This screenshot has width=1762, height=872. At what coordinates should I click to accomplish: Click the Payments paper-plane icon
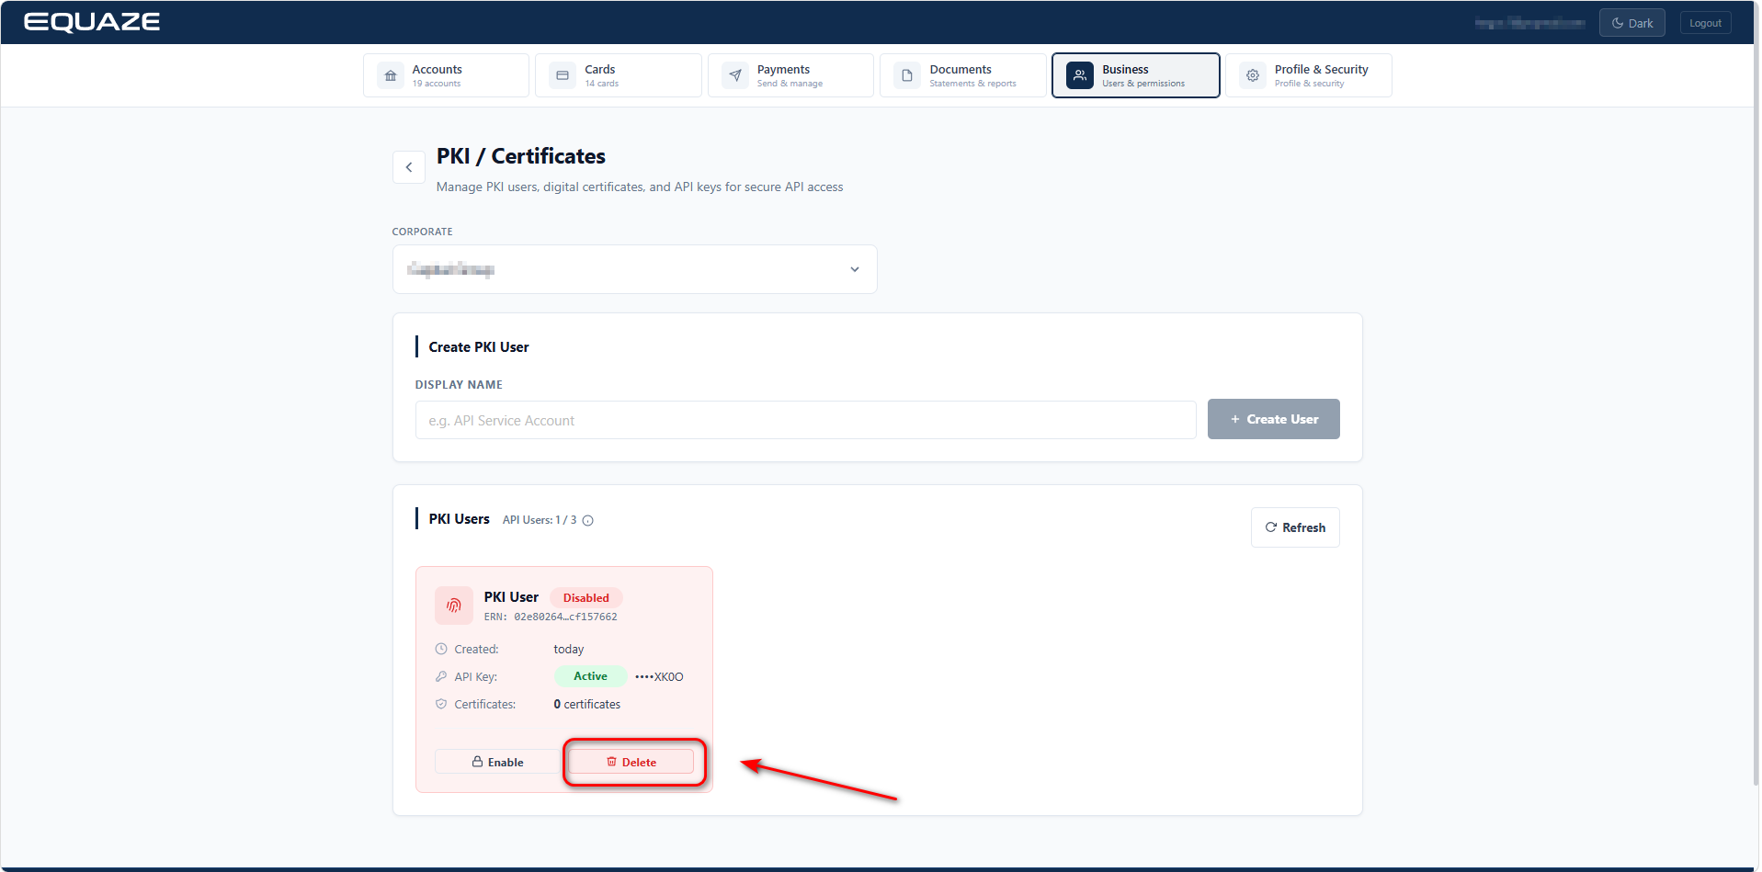735,75
